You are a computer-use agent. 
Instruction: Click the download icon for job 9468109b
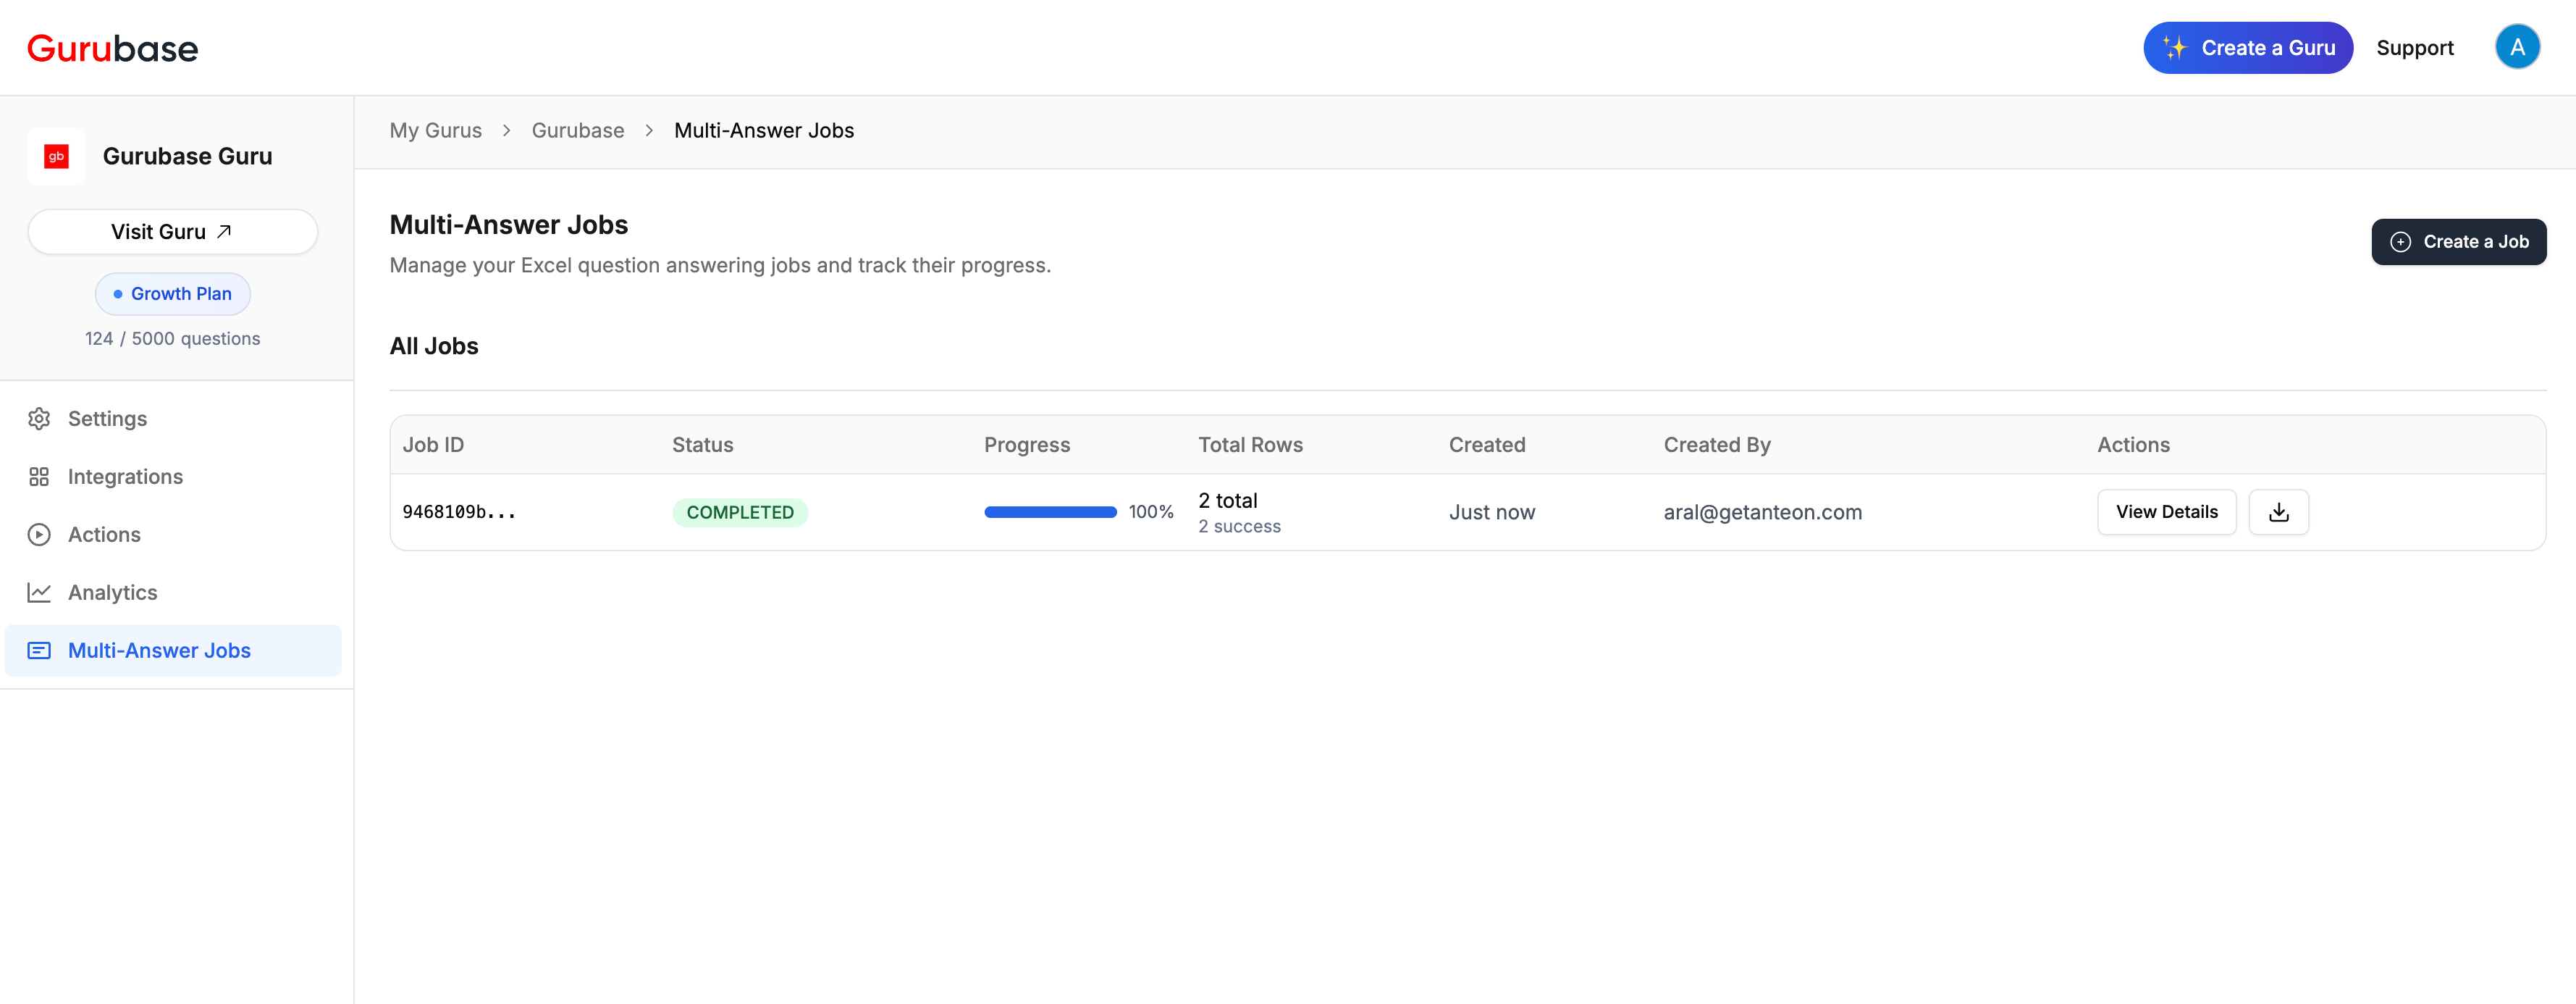pyautogui.click(x=2278, y=511)
